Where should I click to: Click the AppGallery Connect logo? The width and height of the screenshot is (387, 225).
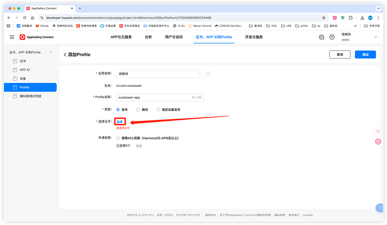[x=36, y=37]
